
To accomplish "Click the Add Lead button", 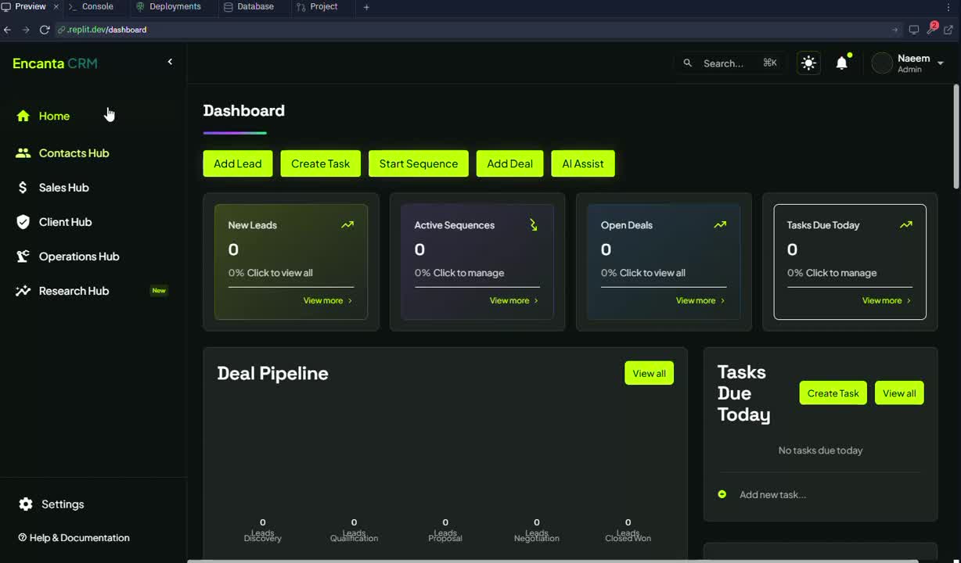I will pos(238,163).
